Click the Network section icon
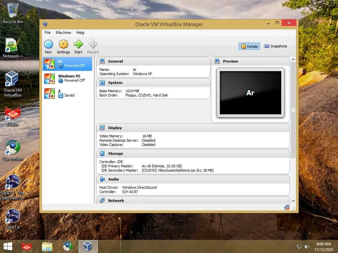Screen dimensions: 338x253 tap(102, 201)
